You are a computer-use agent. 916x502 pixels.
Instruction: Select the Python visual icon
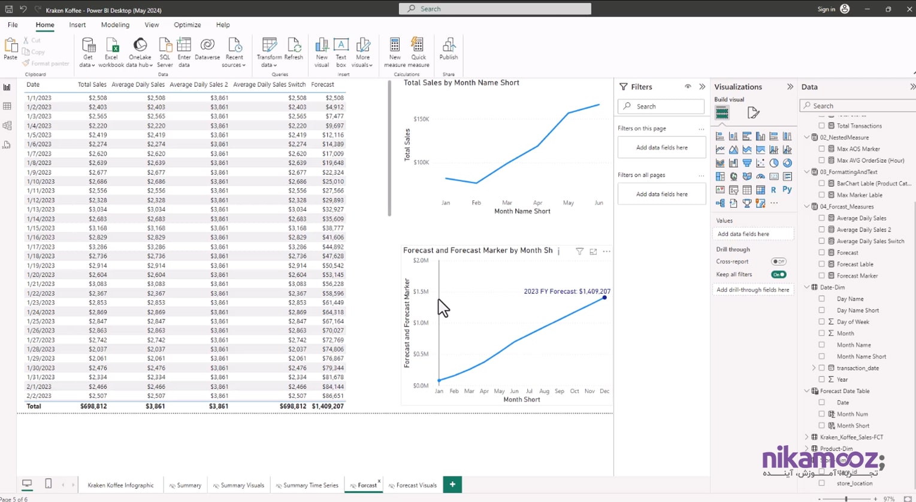click(787, 190)
